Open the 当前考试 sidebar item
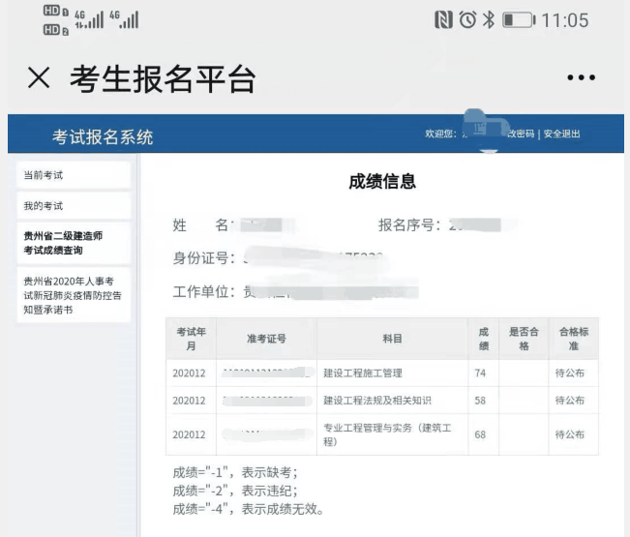The height and width of the screenshot is (537, 630). click(x=74, y=174)
